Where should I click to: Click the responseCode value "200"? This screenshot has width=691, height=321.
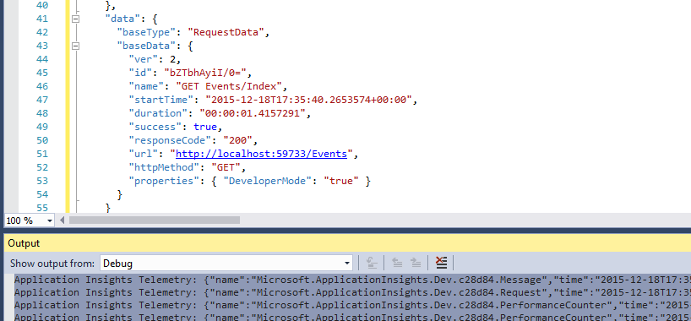click(237, 140)
